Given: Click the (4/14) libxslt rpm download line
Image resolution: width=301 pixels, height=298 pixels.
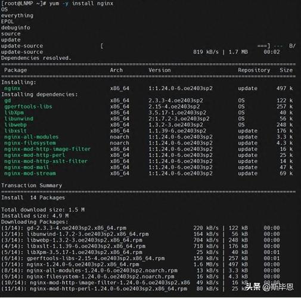Looking at the screenshot, I should 140,246.
